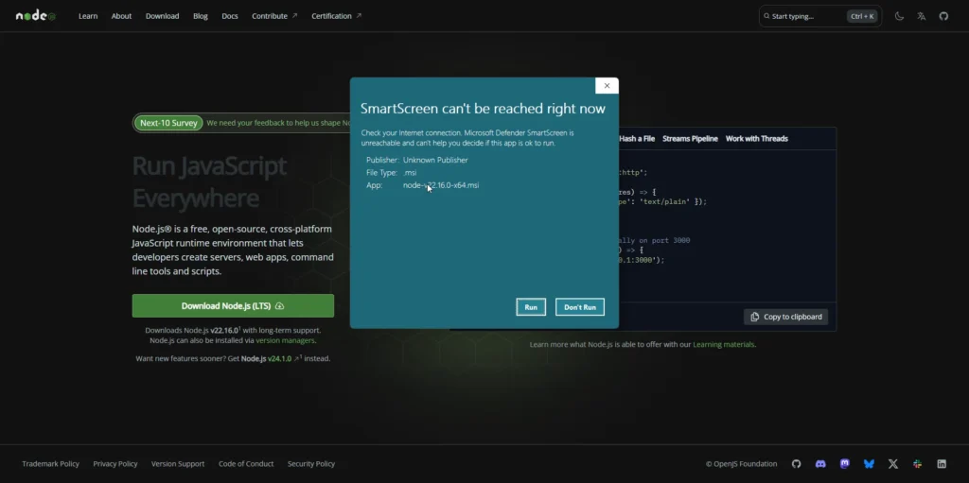Close the SmartScreen dialog with X

(x=607, y=86)
